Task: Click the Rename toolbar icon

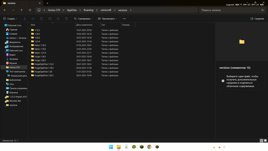Action: 50,19
